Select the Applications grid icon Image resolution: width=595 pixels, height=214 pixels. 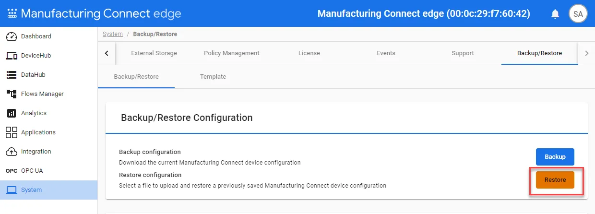click(12, 132)
